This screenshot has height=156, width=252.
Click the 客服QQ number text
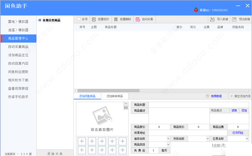pyautogui.click(x=214, y=10)
